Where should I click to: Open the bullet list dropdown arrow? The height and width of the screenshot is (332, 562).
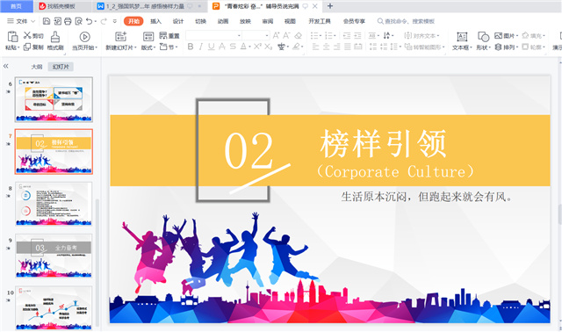(x=321, y=35)
